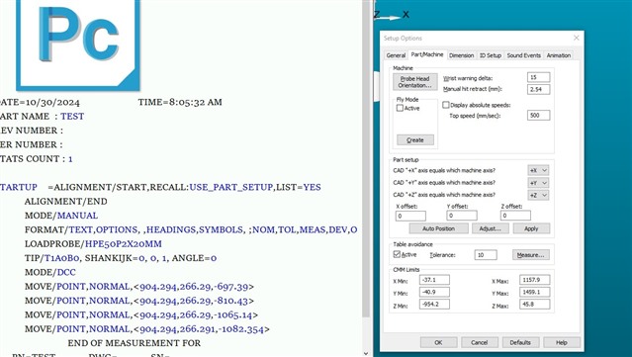Click the MOVE/POINT line ending -810.43
Viewport: 632px width, 357px height.
[x=139, y=301]
